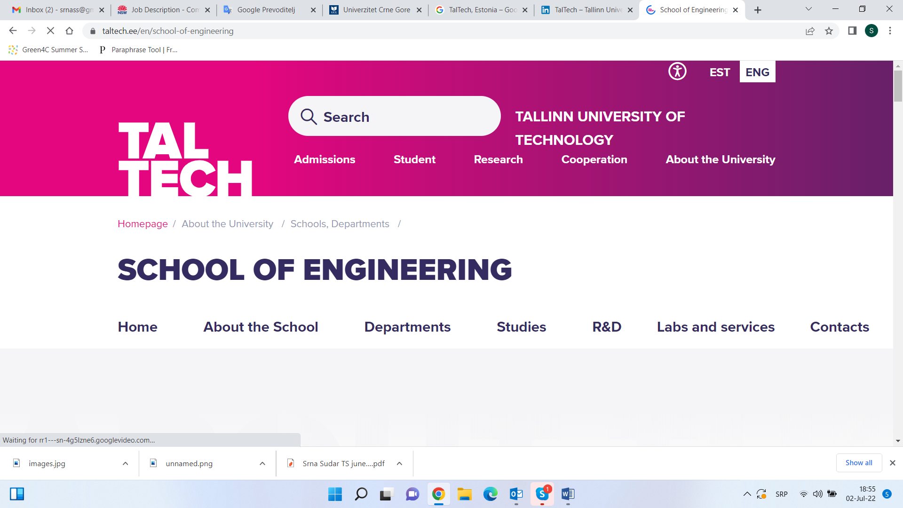The image size is (903, 508).
Task: Open Student menu
Action: (x=414, y=159)
